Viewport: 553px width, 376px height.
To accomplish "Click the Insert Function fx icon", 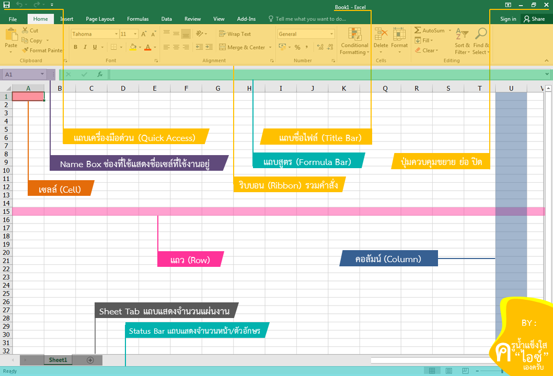I will 100,75.
